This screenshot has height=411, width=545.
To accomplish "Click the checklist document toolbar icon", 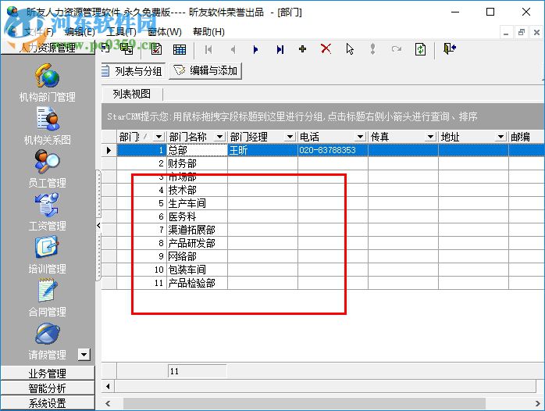I will (x=156, y=49).
